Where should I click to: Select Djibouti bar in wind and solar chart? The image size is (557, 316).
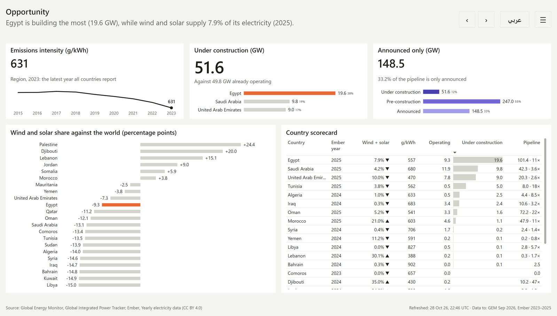pyautogui.click(x=181, y=151)
